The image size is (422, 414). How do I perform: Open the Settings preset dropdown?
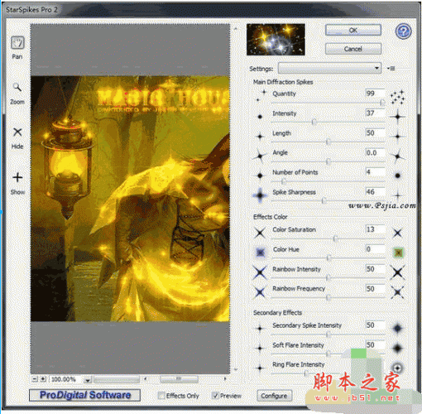coord(329,68)
